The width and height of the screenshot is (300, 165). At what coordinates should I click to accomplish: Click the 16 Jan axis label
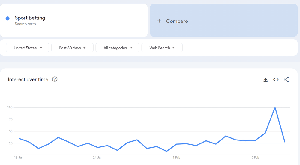coord(19,158)
